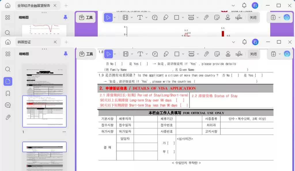Select the stamp tool in 韩国签证 toolbar

[228, 54]
